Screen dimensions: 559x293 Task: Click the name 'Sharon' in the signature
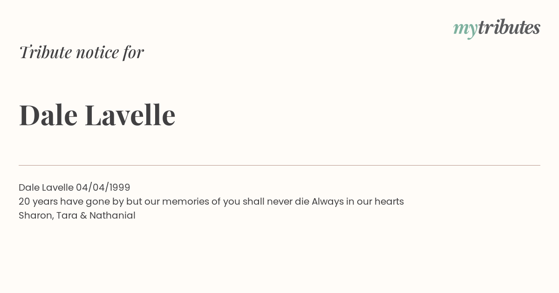36,216
